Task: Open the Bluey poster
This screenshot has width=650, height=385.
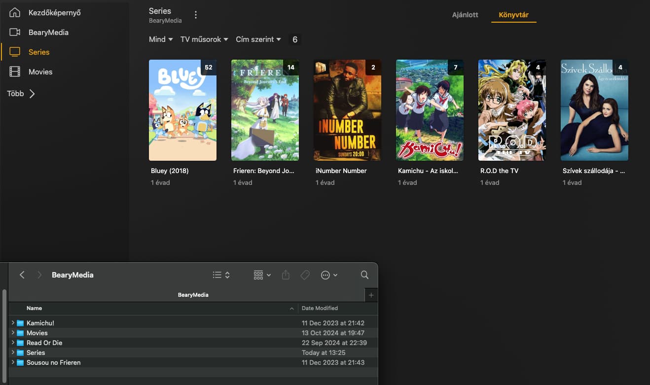Action: (x=182, y=110)
